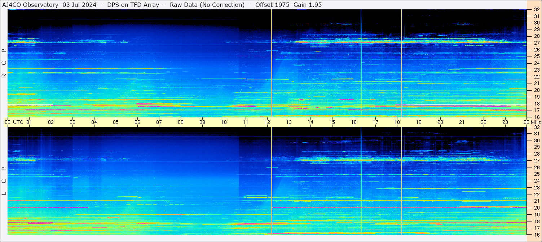Click the 21 MHz label of LCP panel
The height and width of the screenshot is (242, 542).
[x=536, y=201]
